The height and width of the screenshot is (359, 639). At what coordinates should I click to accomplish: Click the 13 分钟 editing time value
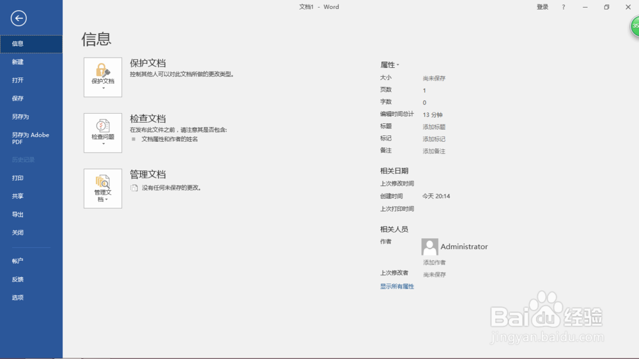coord(433,115)
